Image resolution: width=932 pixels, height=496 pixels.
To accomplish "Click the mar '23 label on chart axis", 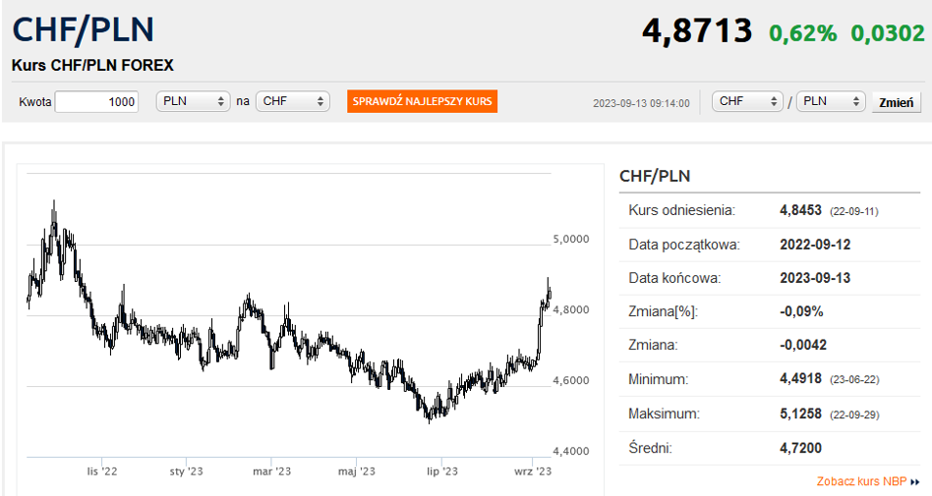I will (271, 471).
